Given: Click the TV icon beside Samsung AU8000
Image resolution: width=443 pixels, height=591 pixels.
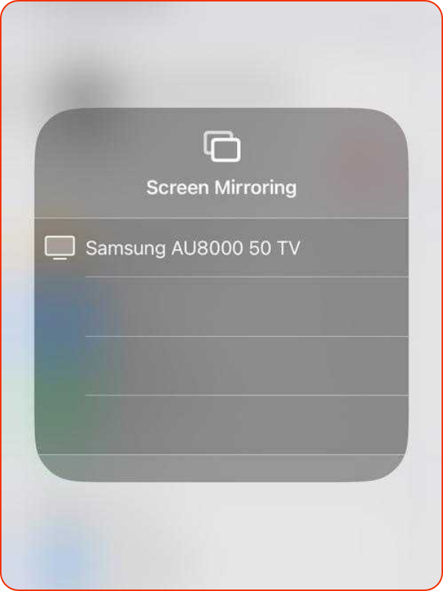Looking at the screenshot, I should tap(60, 248).
